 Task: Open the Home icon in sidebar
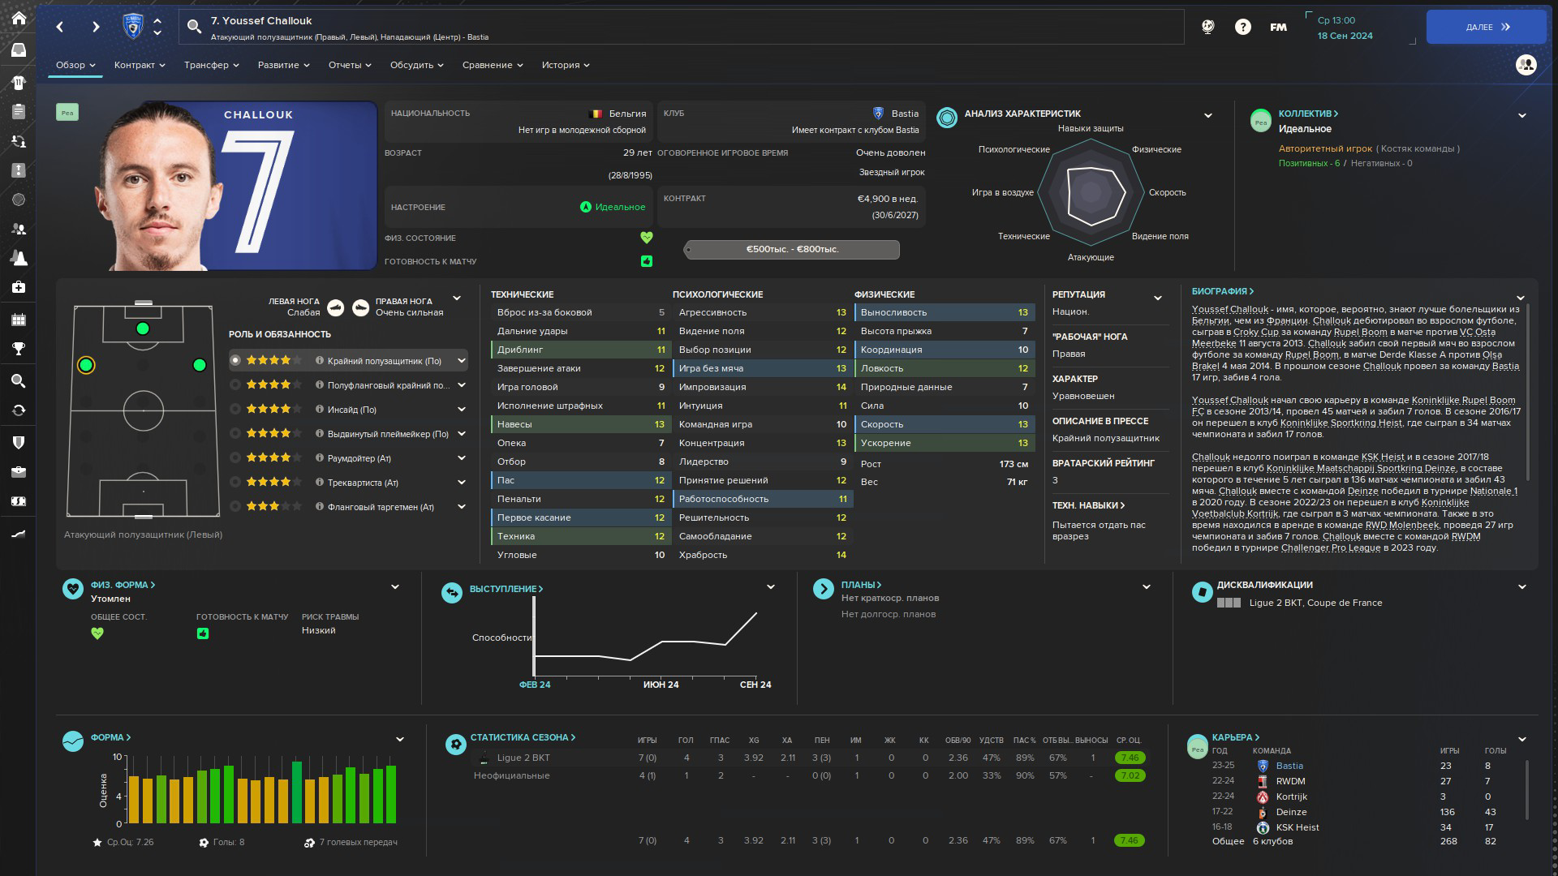point(19,18)
